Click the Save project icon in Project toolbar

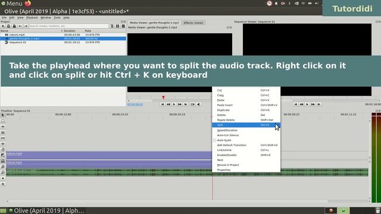click(x=14, y=26)
